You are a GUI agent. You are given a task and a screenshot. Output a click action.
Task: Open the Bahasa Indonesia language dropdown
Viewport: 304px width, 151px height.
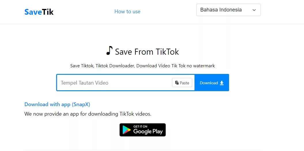coord(229,10)
